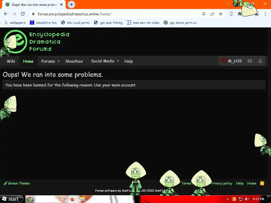The height and width of the screenshot is (203, 271).
Task: Expand the Social Media dropdown arrow
Action: pos(118,61)
